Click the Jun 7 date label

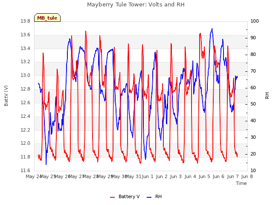(233, 176)
